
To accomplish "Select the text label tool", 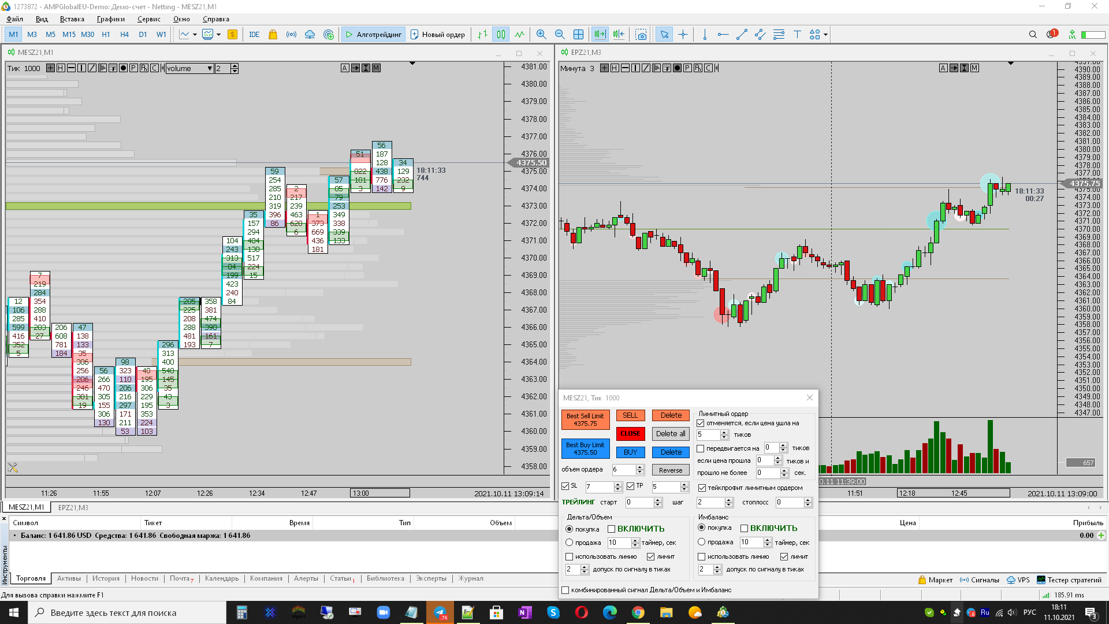I will (797, 35).
